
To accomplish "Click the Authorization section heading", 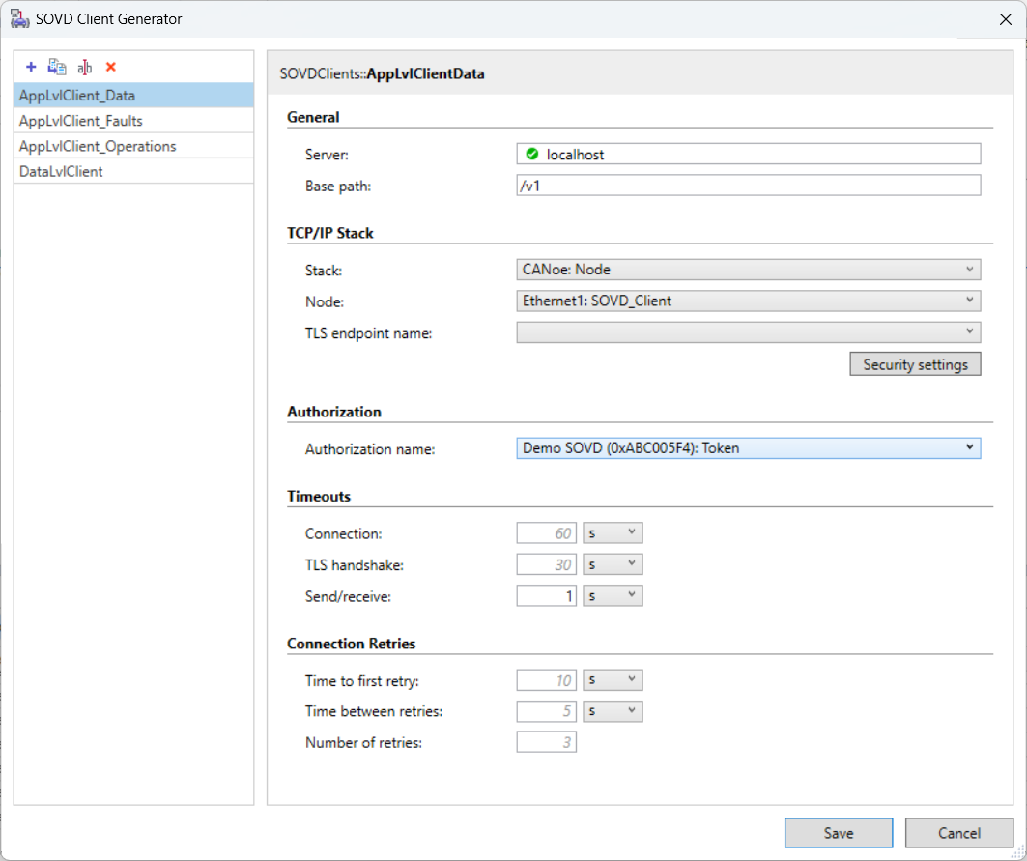I will 334,413.
